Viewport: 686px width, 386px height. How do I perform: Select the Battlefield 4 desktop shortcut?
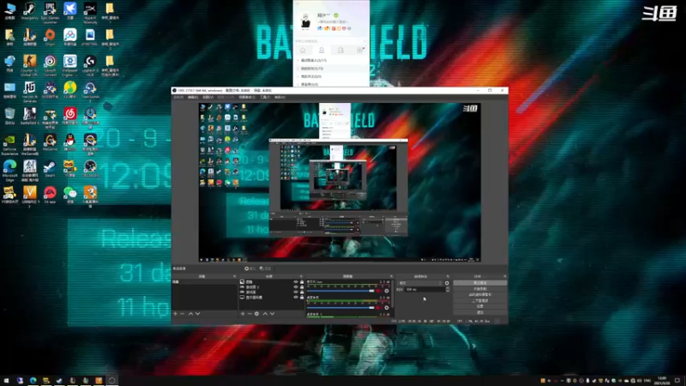coord(30,116)
